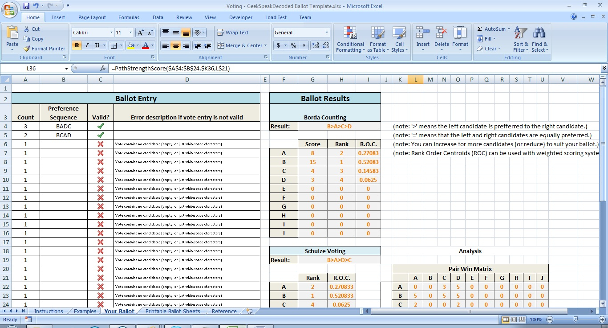Viewport: 608px width, 328px height.
Task: Click the AutoSum sigma icon
Action: [480, 29]
